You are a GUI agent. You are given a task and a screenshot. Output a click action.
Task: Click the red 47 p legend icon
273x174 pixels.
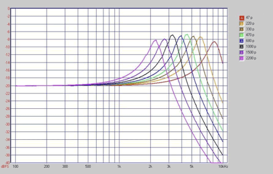242,18
